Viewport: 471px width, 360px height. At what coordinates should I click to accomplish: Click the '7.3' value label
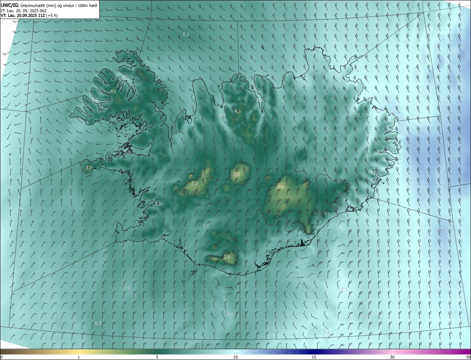tap(157, 204)
